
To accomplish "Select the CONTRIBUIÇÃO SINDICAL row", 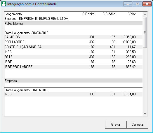I will [x=73, y=47].
